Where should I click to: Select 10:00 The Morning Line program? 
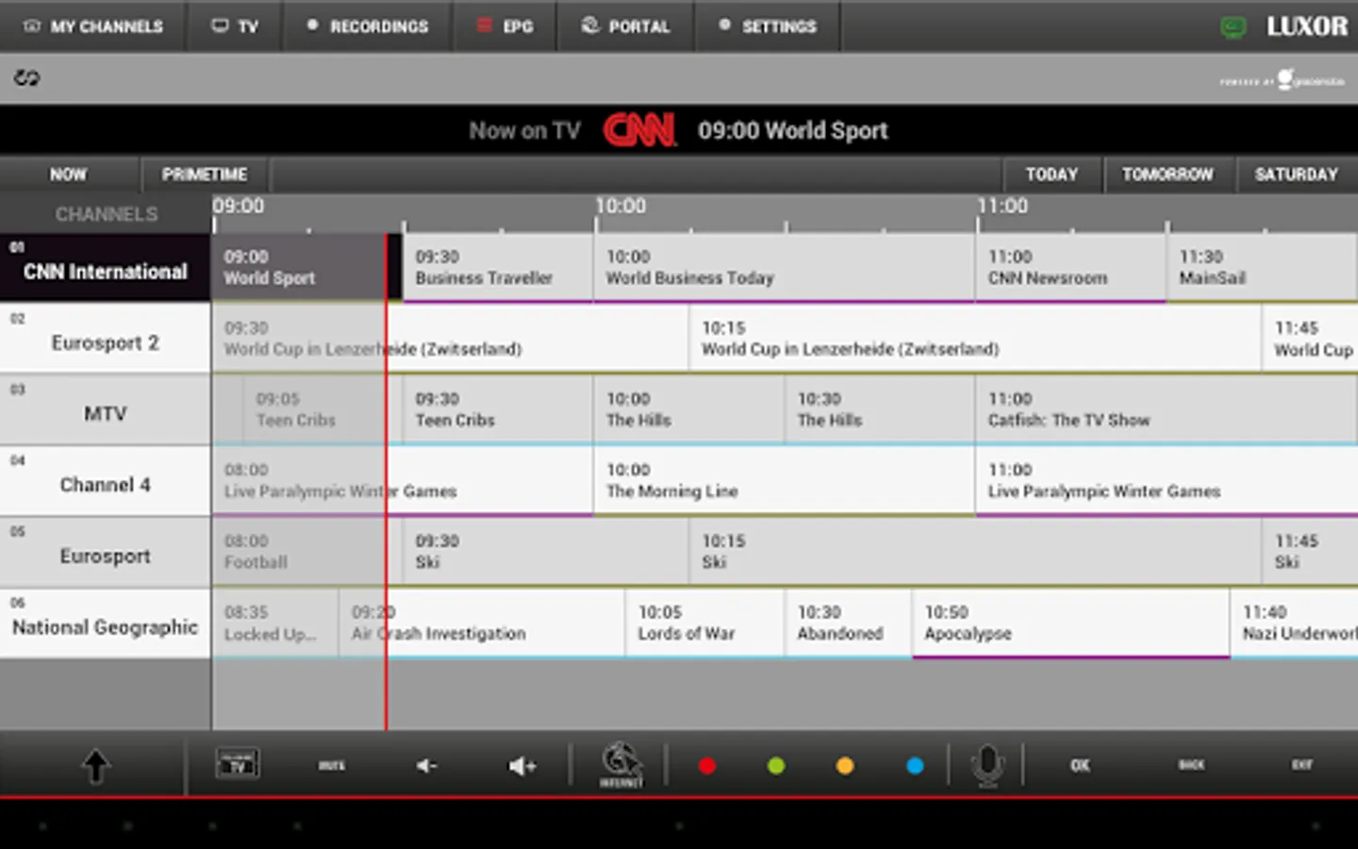[785, 481]
